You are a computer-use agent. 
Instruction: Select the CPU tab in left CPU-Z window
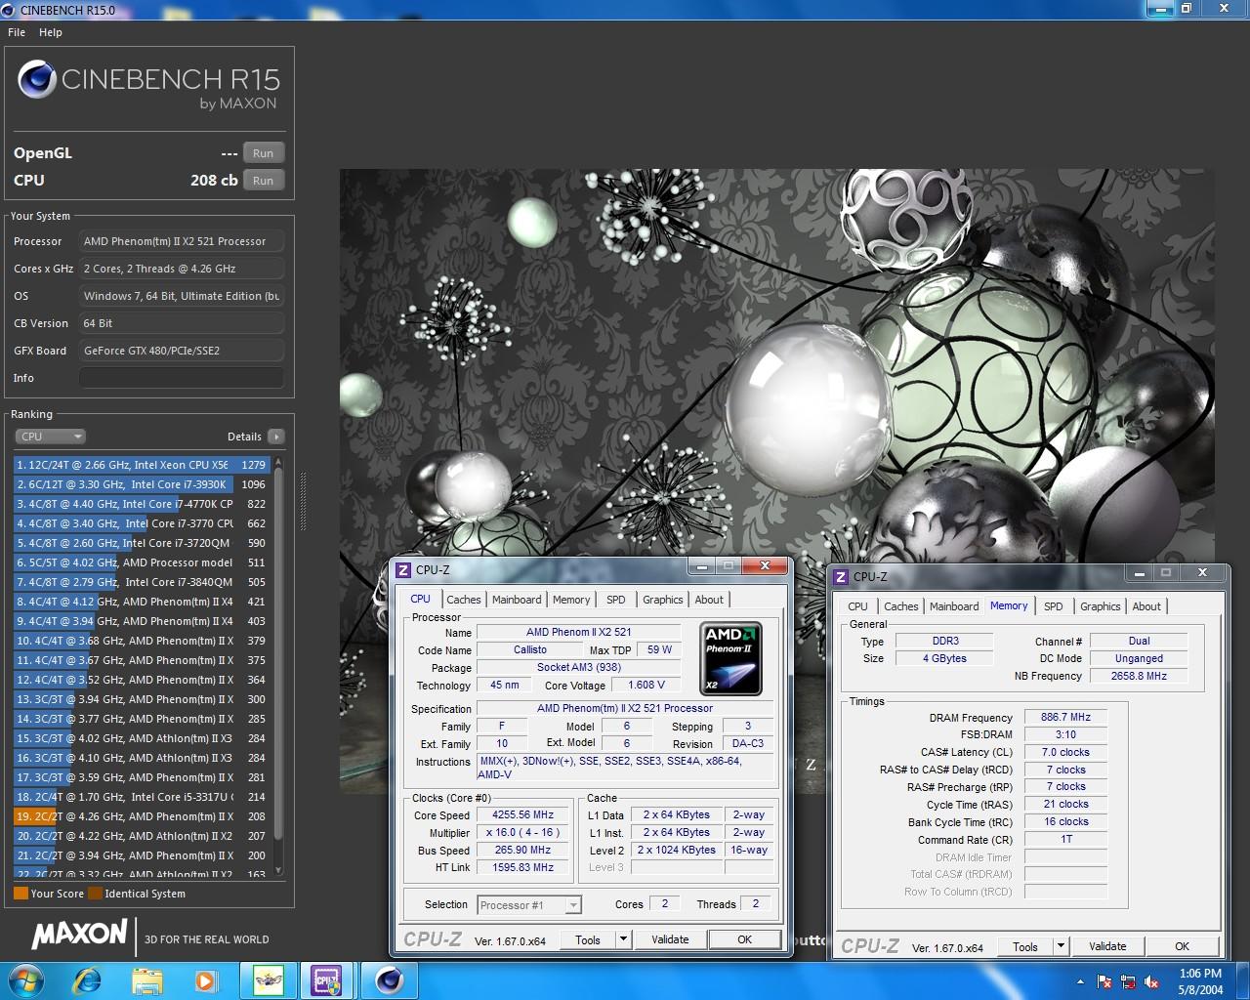coord(421,599)
